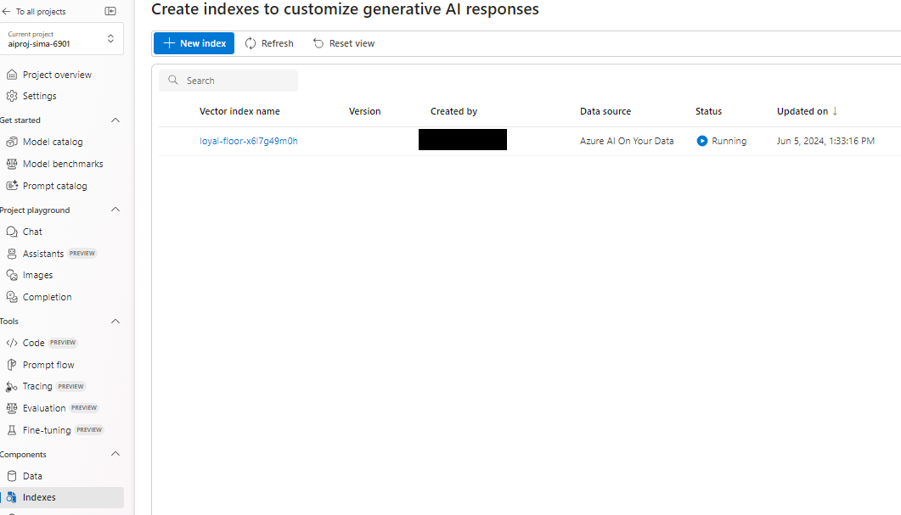This screenshot has width=901, height=515.
Task: Click the search magnifier icon
Action: 173,81
